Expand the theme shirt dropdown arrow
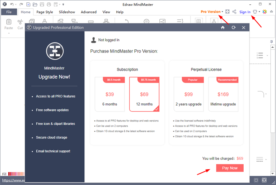 [259, 12]
